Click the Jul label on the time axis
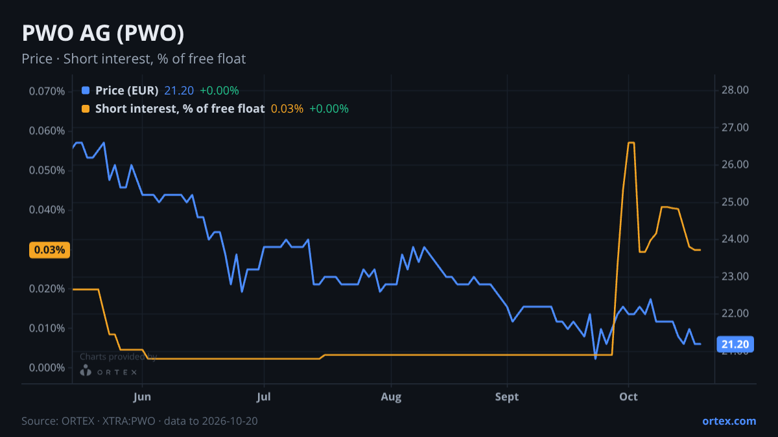The height and width of the screenshot is (437, 778). pyautogui.click(x=263, y=397)
